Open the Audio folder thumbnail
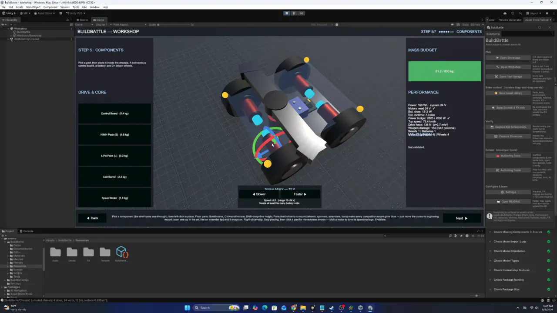This screenshot has width=557, height=313. pos(55,252)
